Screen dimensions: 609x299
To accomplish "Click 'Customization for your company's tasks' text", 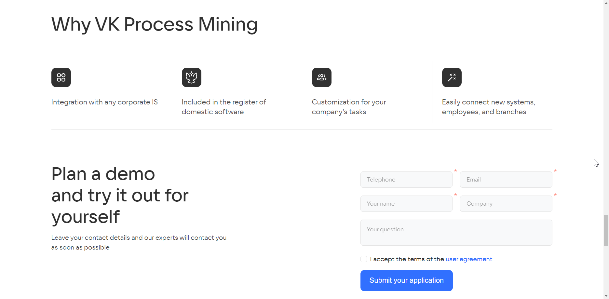I will 349,107.
